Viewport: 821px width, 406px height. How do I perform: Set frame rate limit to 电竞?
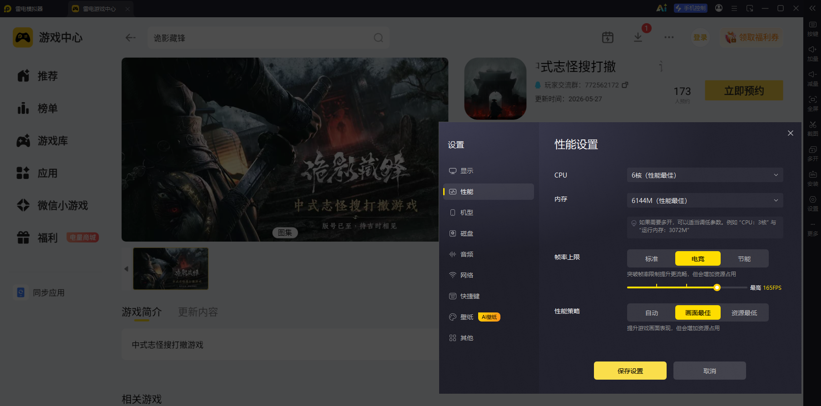tap(698, 258)
